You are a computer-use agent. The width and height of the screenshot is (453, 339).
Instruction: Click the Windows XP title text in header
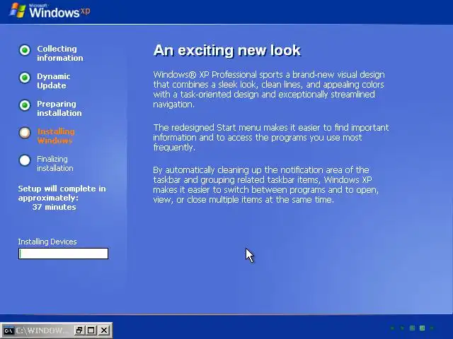pyautogui.click(x=59, y=11)
